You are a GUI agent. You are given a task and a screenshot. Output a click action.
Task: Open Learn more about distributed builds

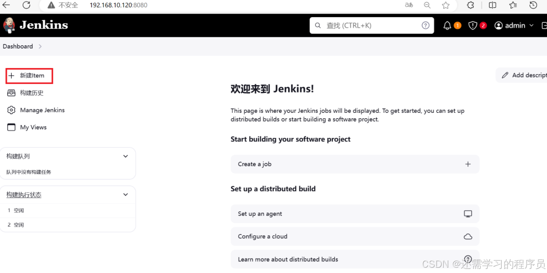pyautogui.click(x=355, y=259)
